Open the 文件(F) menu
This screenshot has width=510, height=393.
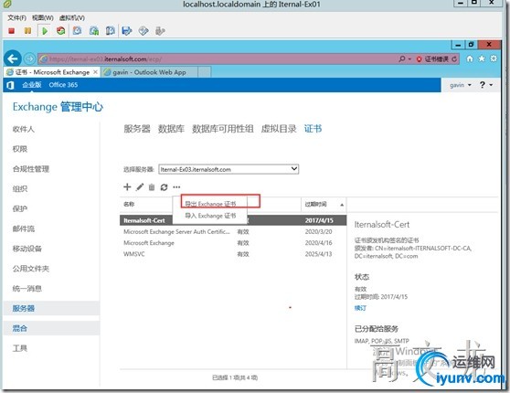[17, 18]
